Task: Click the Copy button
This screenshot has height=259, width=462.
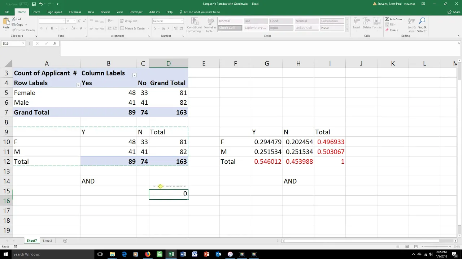Action: tap(18, 24)
